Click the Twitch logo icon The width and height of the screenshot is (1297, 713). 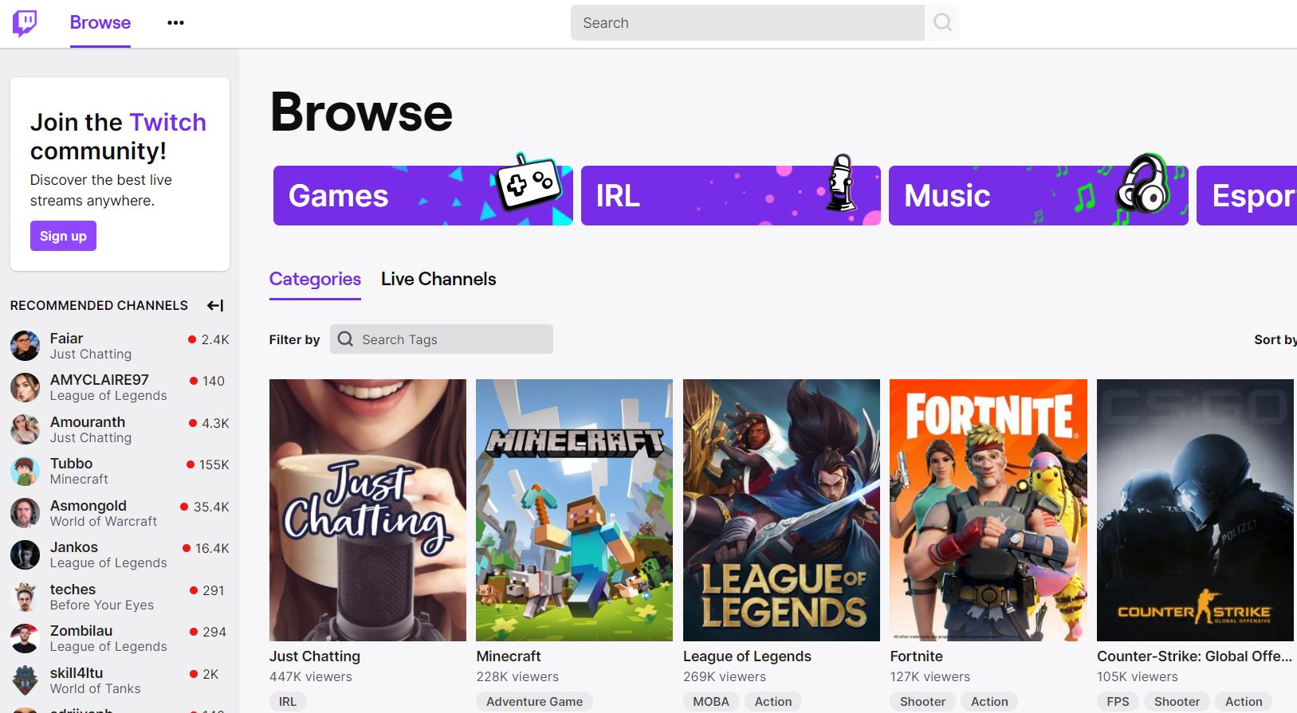(x=25, y=23)
